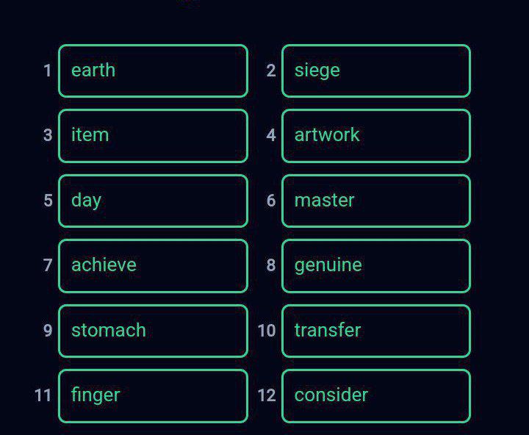This screenshot has height=435, width=529.
Task: Click the number 11 label beside 'finger'
Action: [43, 395]
